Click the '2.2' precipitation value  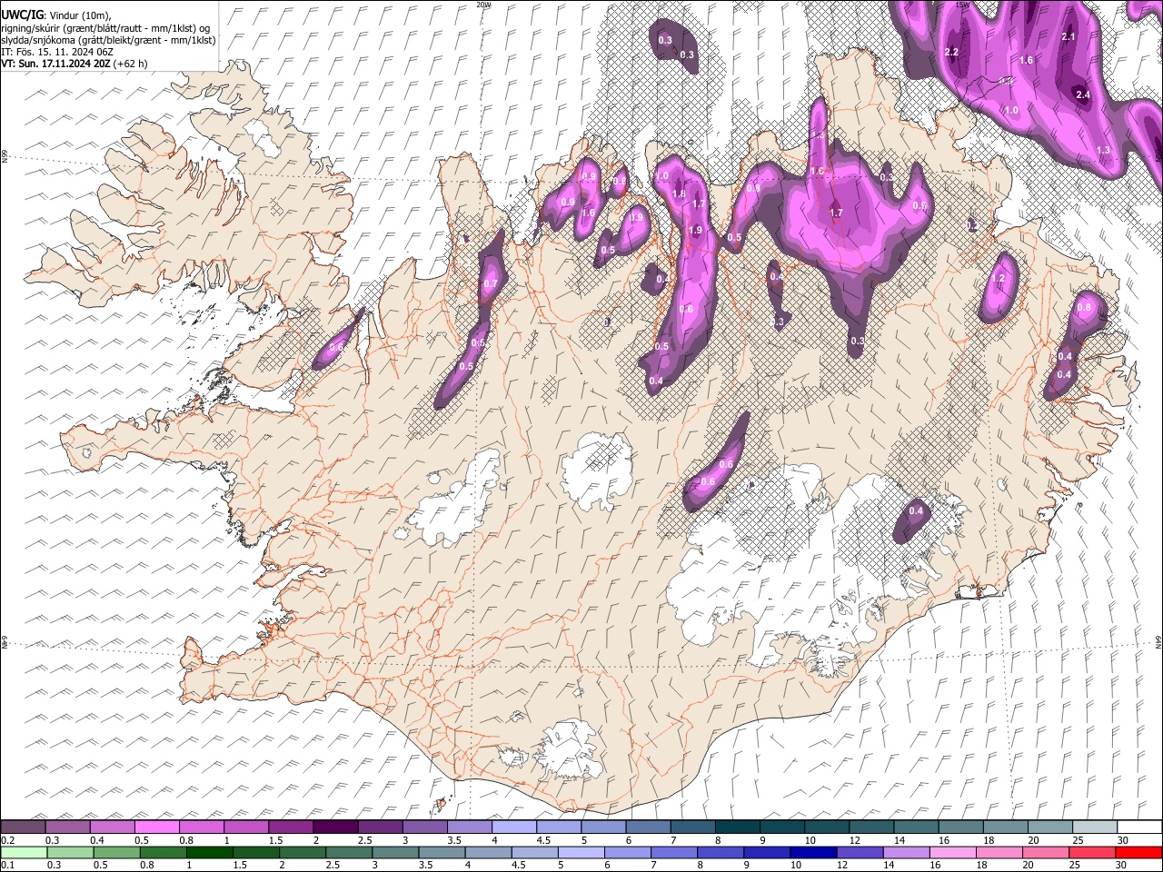click(x=952, y=52)
